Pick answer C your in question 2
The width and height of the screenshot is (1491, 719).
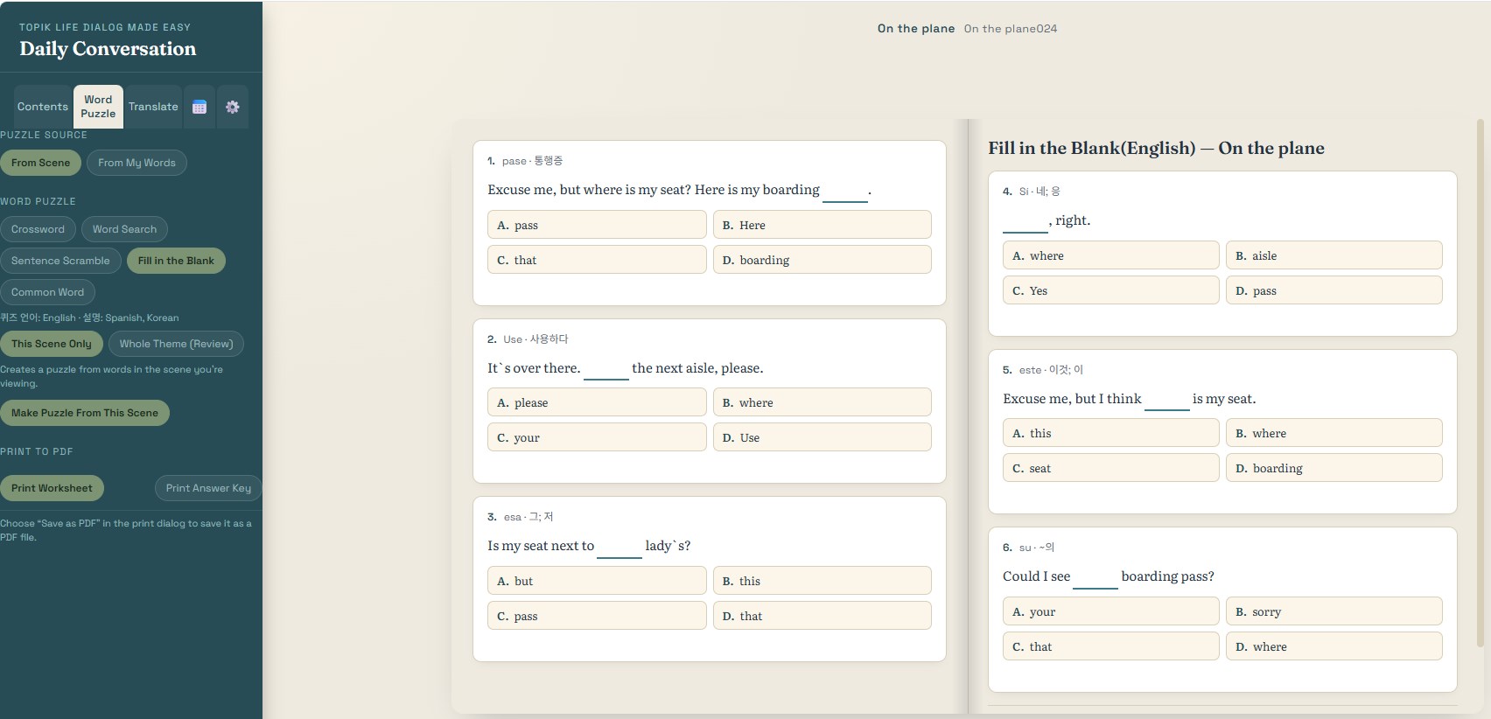(597, 437)
